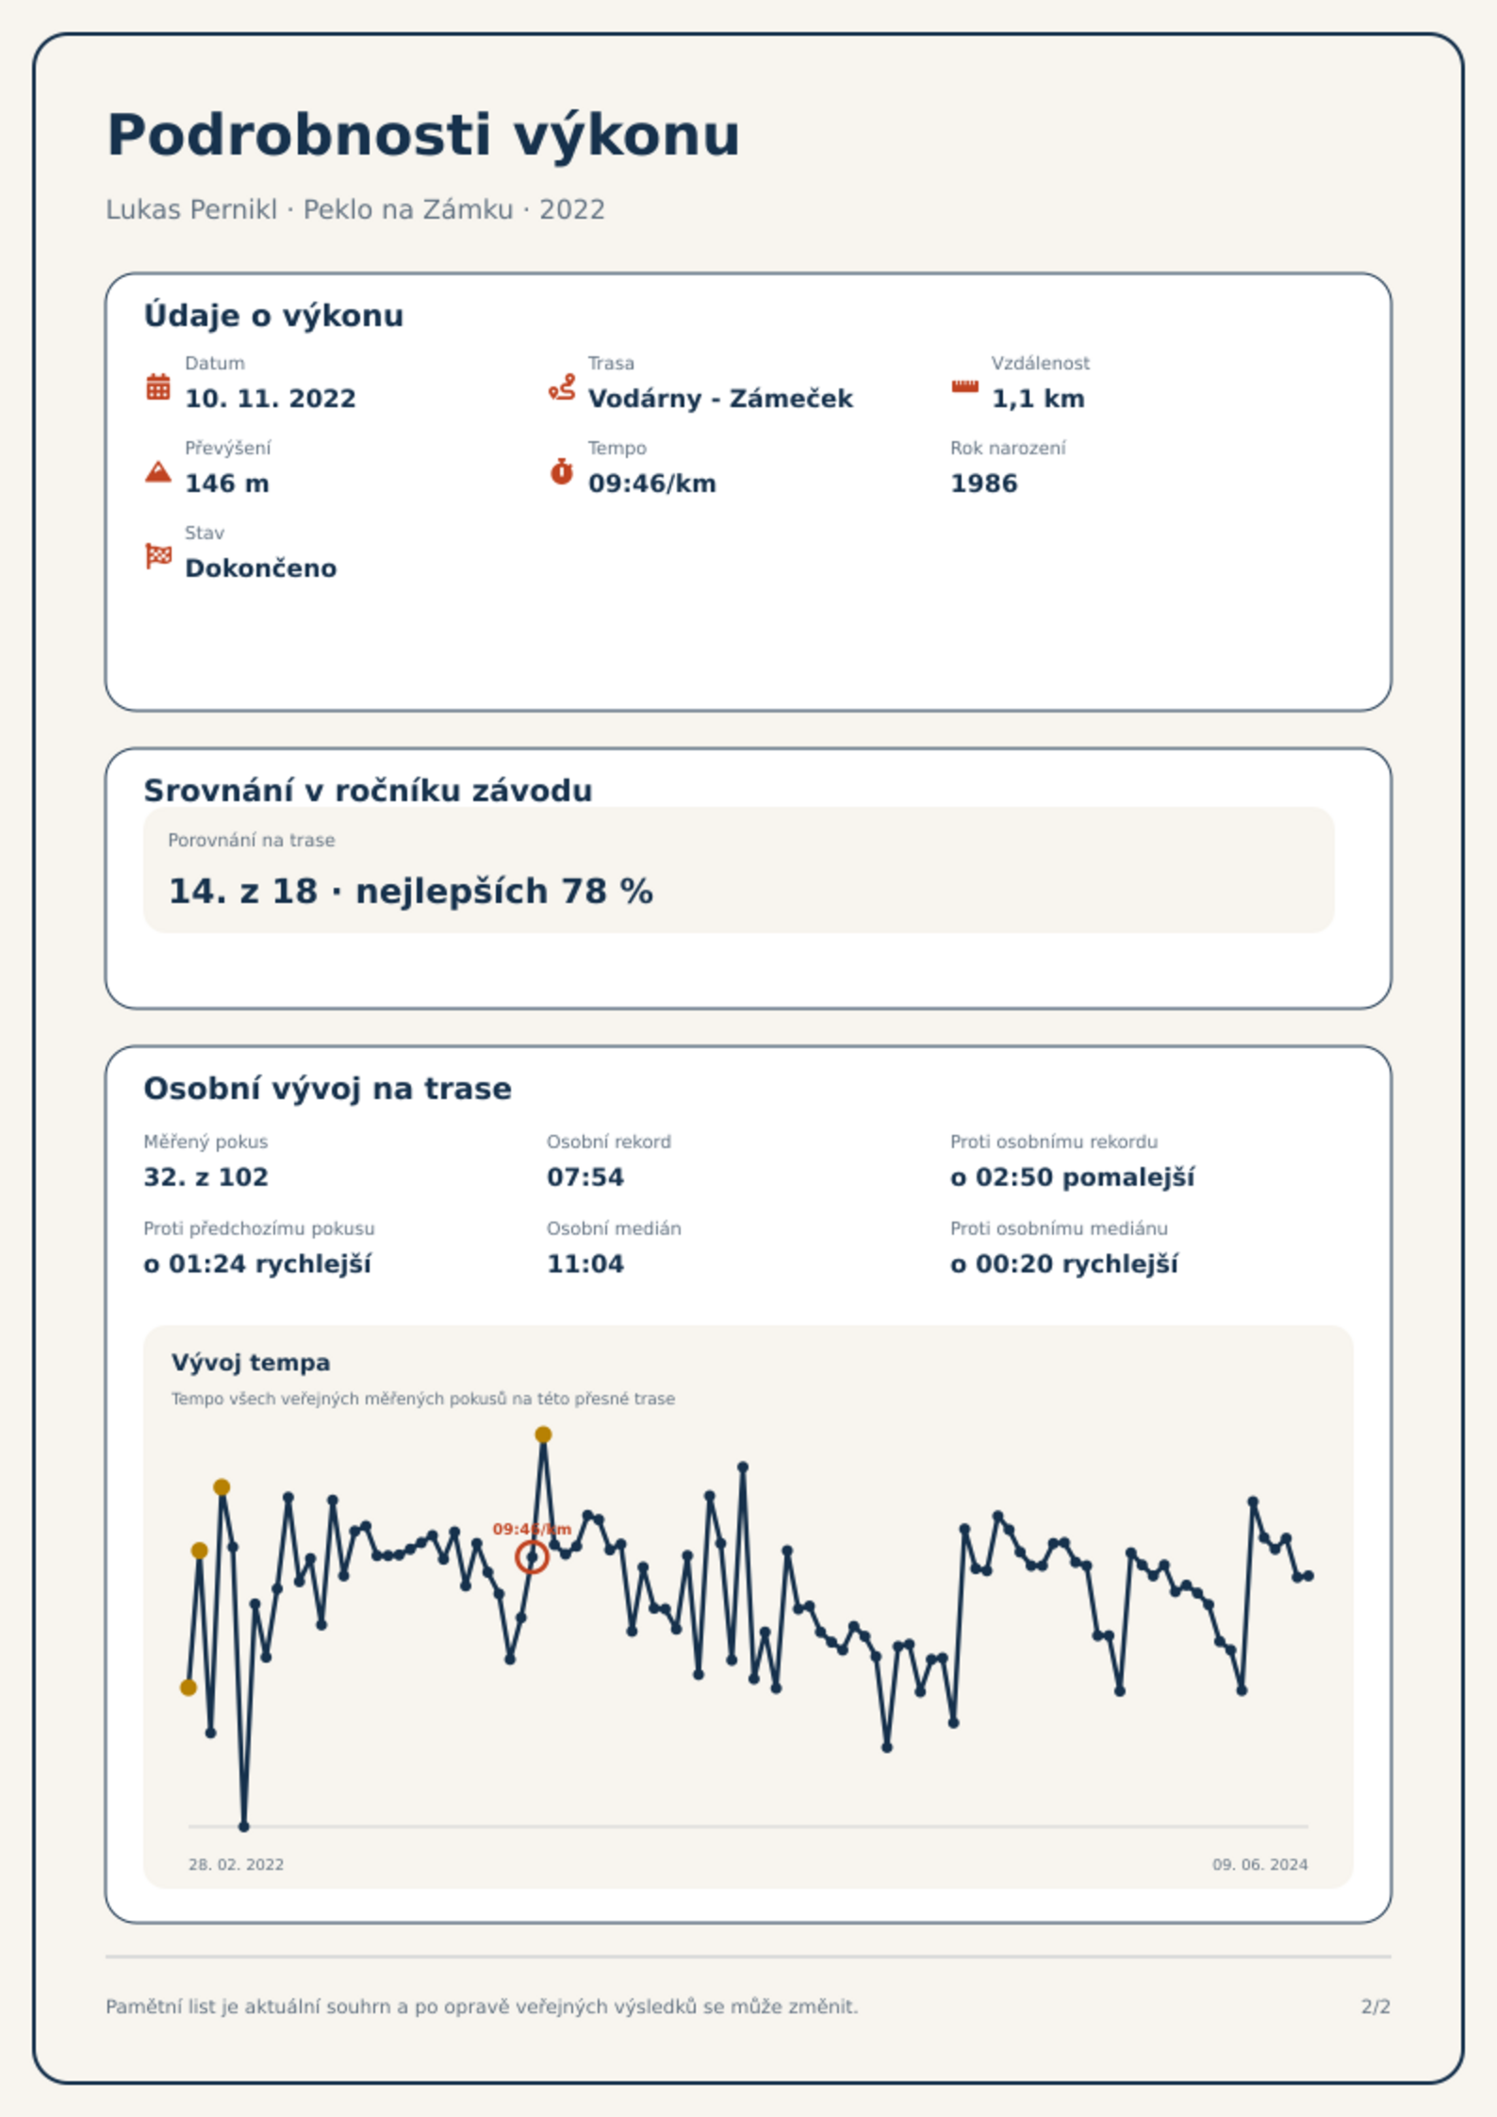Image resolution: width=1497 pixels, height=2117 pixels.
Task: Click the chart start date 28. 02. 2022
Action: tap(236, 1864)
